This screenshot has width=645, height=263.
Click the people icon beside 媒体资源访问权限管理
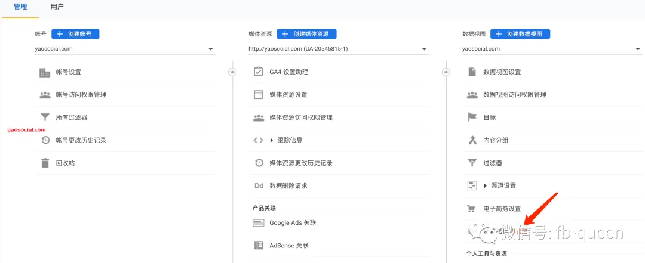tap(258, 117)
